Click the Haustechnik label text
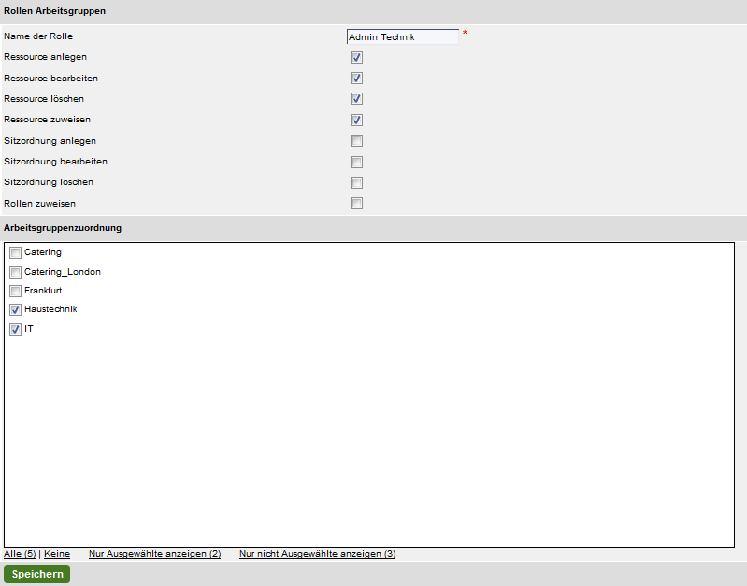 point(50,309)
